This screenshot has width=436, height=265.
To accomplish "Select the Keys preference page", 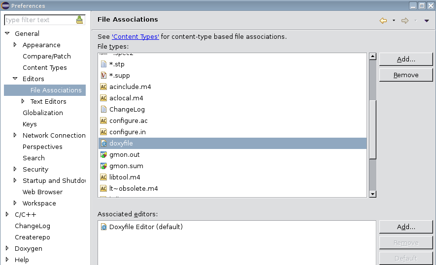I will 30,124.
